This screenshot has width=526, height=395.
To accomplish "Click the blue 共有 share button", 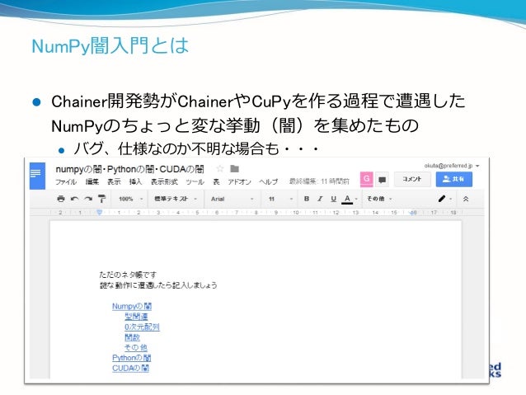I will [454, 179].
